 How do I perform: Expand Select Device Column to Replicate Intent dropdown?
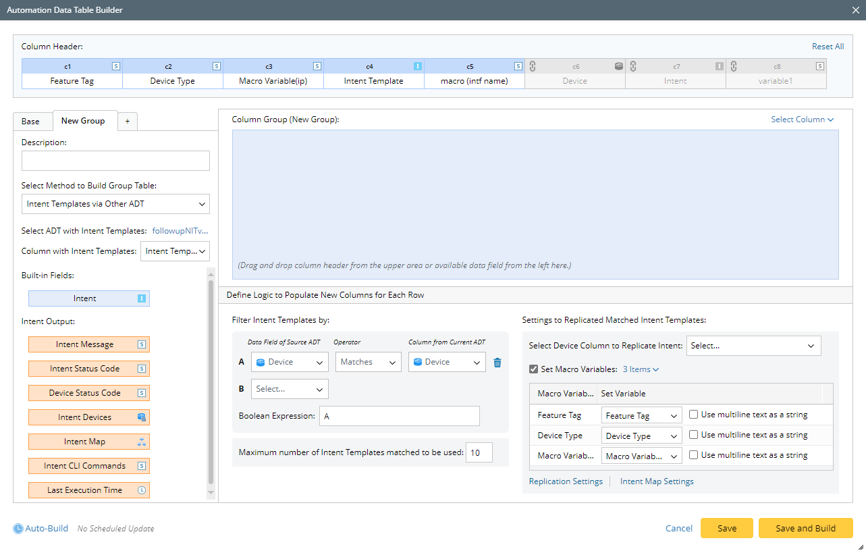click(x=753, y=346)
